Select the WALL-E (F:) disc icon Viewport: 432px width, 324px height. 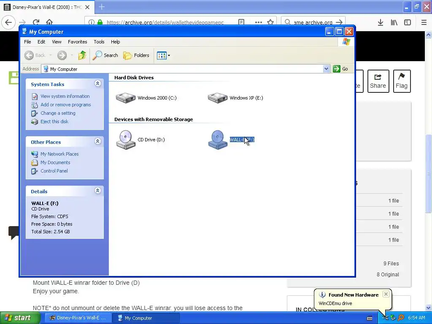coord(218,140)
